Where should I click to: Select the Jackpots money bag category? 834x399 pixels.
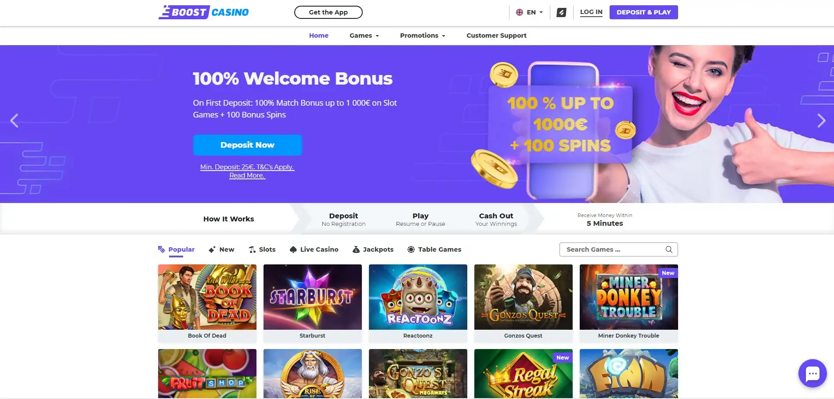(x=373, y=249)
